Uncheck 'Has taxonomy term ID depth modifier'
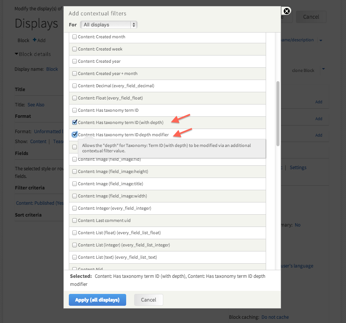This screenshot has height=323, width=346. pos(75,135)
